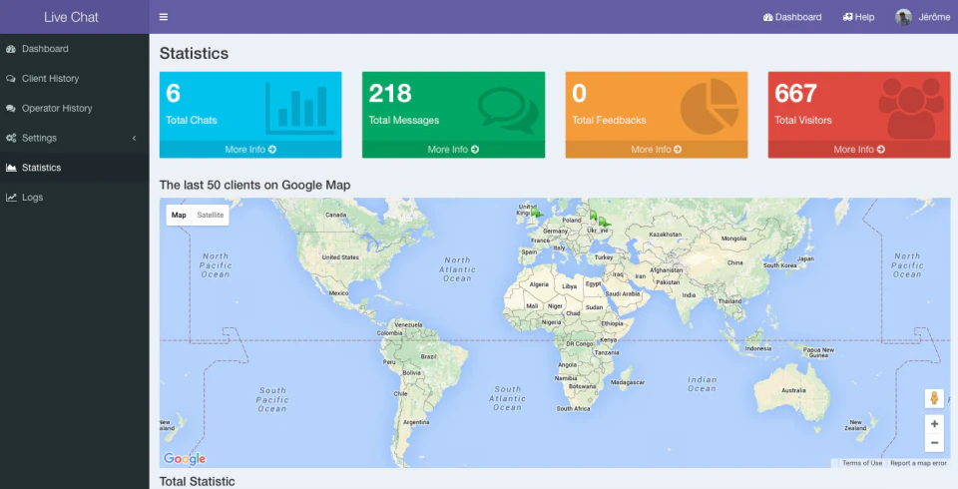958x489 pixels.
Task: Expand the Settings submenu chevron
Action: (x=135, y=138)
